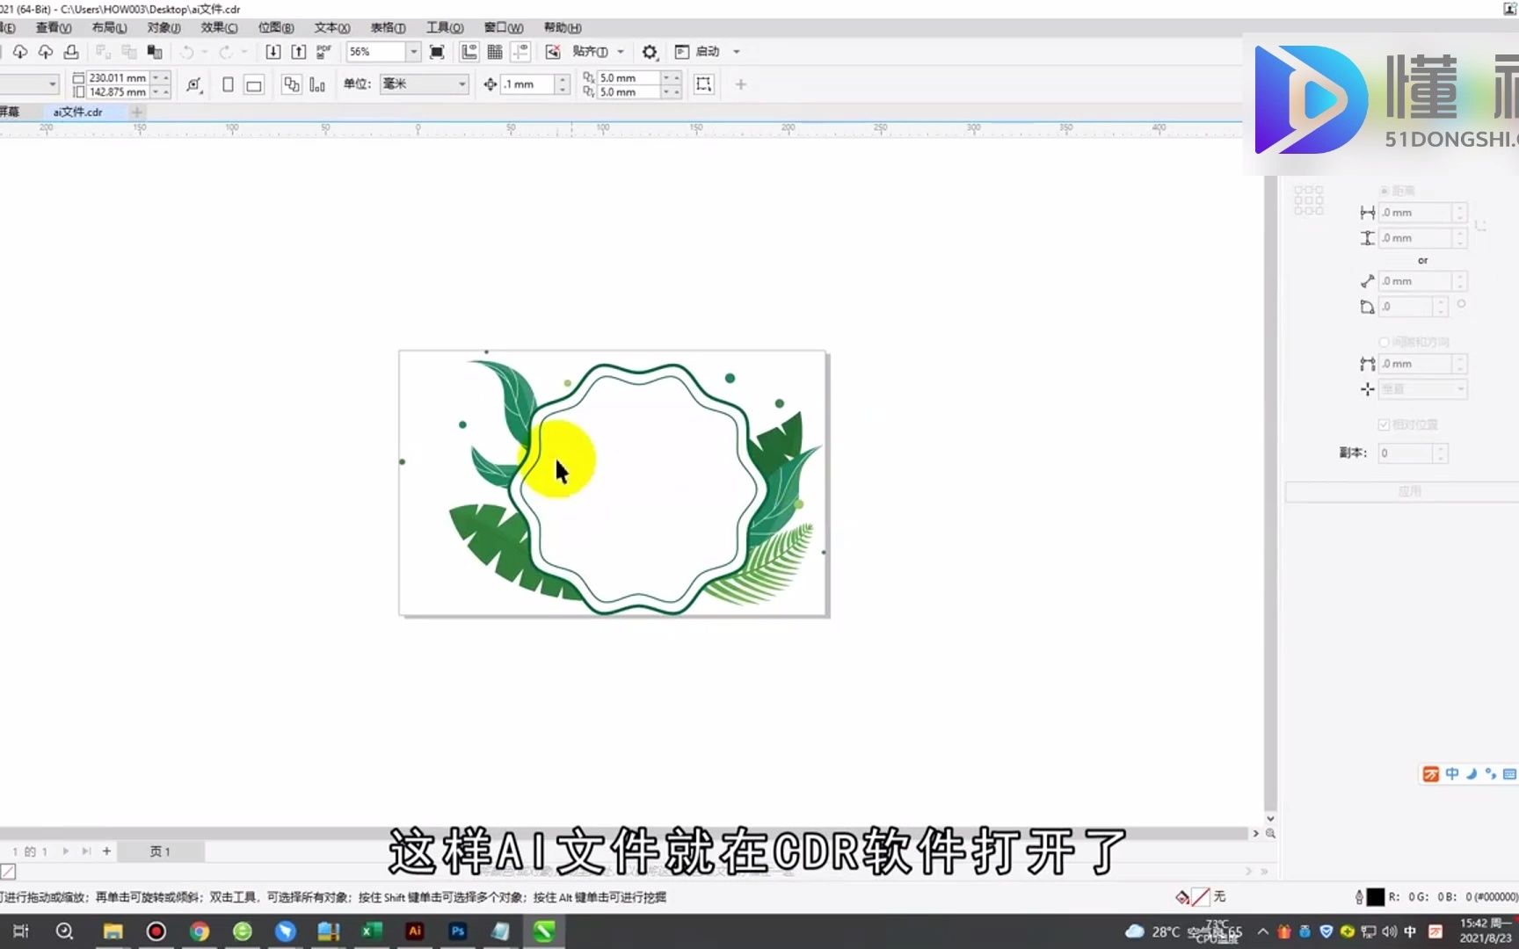Click the treat-as-filled icon in property bar
The height and width of the screenshot is (949, 1519).
(704, 84)
